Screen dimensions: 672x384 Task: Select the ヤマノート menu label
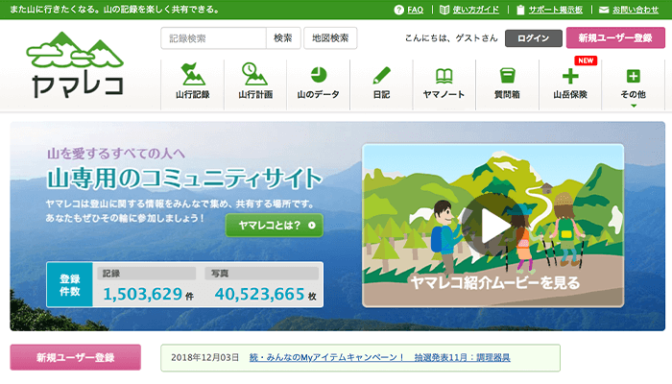click(444, 94)
